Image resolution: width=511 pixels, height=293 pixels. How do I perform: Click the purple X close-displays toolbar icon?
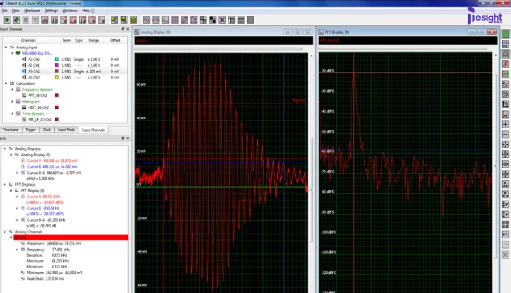[x=222, y=20]
